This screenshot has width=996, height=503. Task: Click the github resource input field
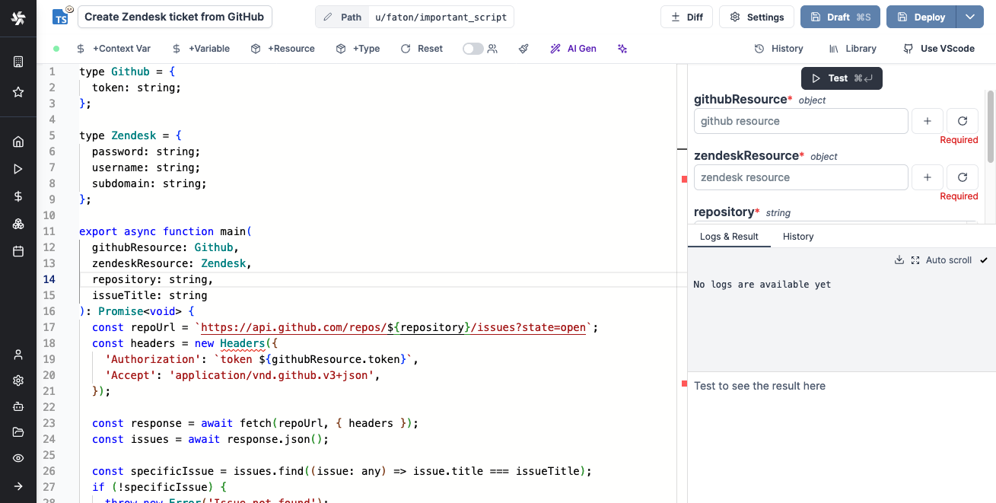[800, 121]
